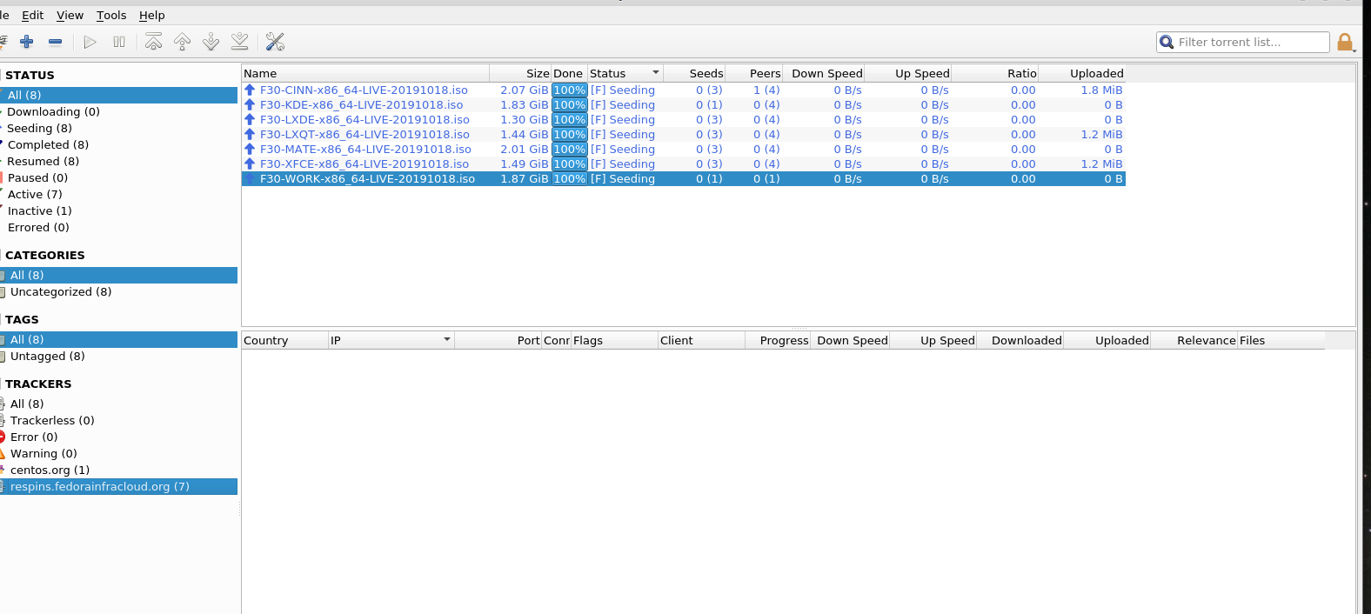Viewport: 1371px width, 614px height.
Task: Click TRACKERS section heading in sidebar
Action: [38, 384]
